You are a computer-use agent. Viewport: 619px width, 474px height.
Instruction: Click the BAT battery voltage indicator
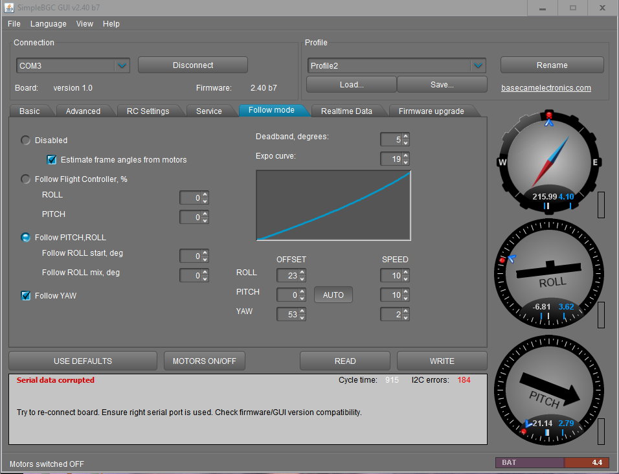click(x=551, y=462)
